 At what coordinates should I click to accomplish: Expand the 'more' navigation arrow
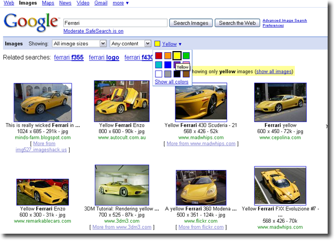(127, 3)
